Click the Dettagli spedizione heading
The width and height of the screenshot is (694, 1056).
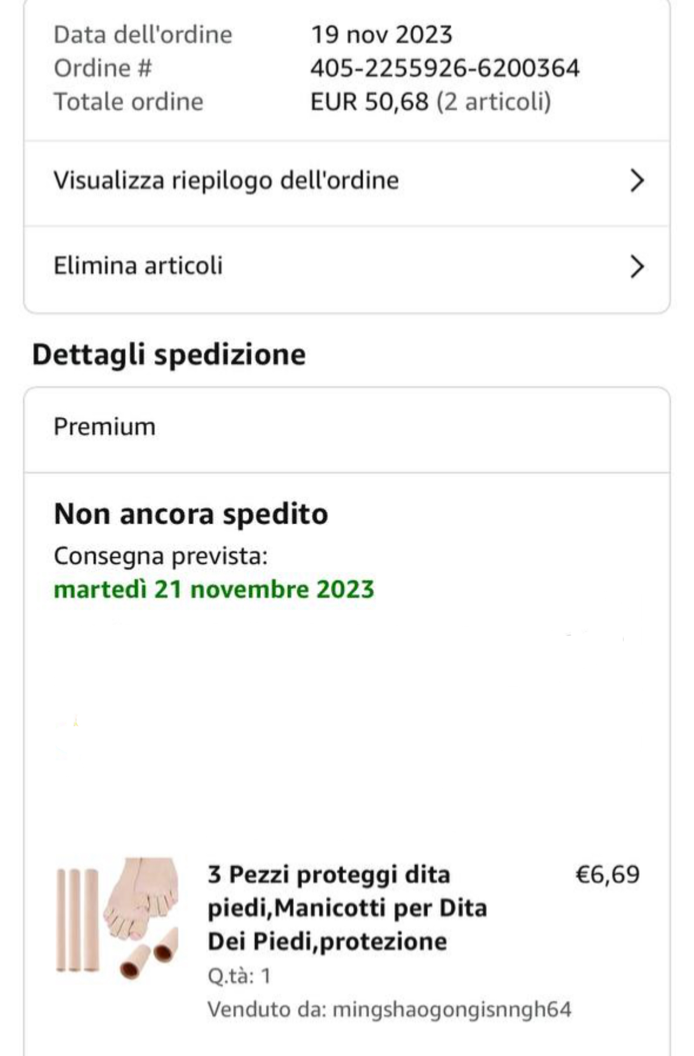169,355
